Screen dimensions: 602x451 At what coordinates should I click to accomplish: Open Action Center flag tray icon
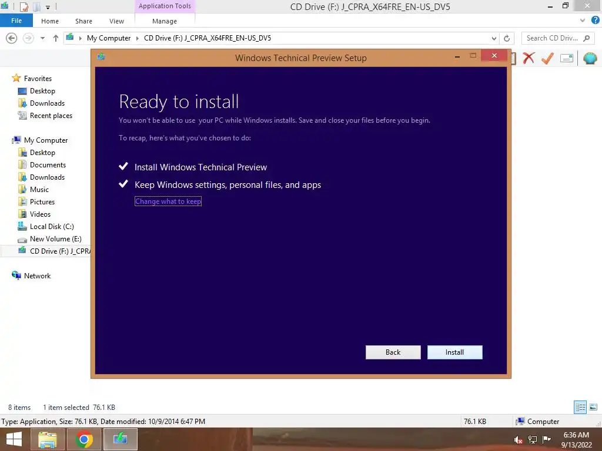(546, 439)
